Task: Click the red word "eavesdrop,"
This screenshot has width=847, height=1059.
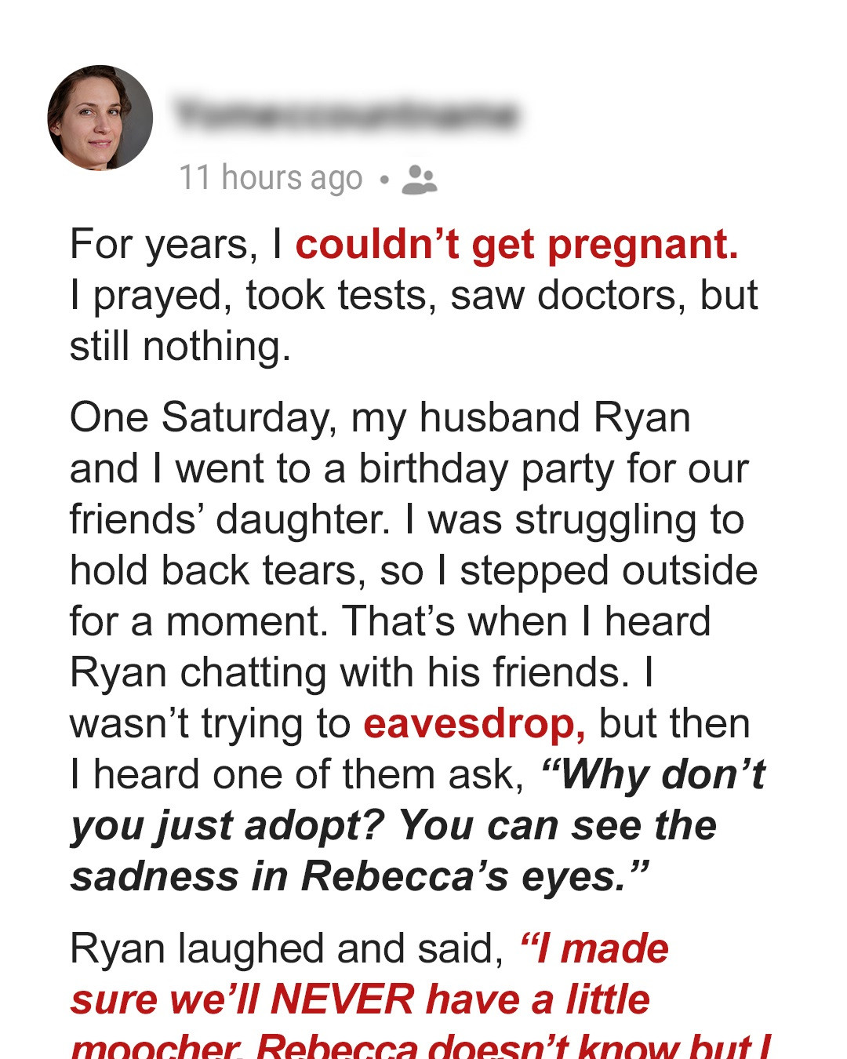Action: 474,723
